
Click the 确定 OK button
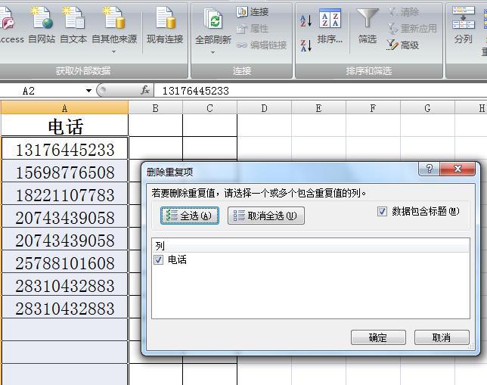[x=378, y=337]
